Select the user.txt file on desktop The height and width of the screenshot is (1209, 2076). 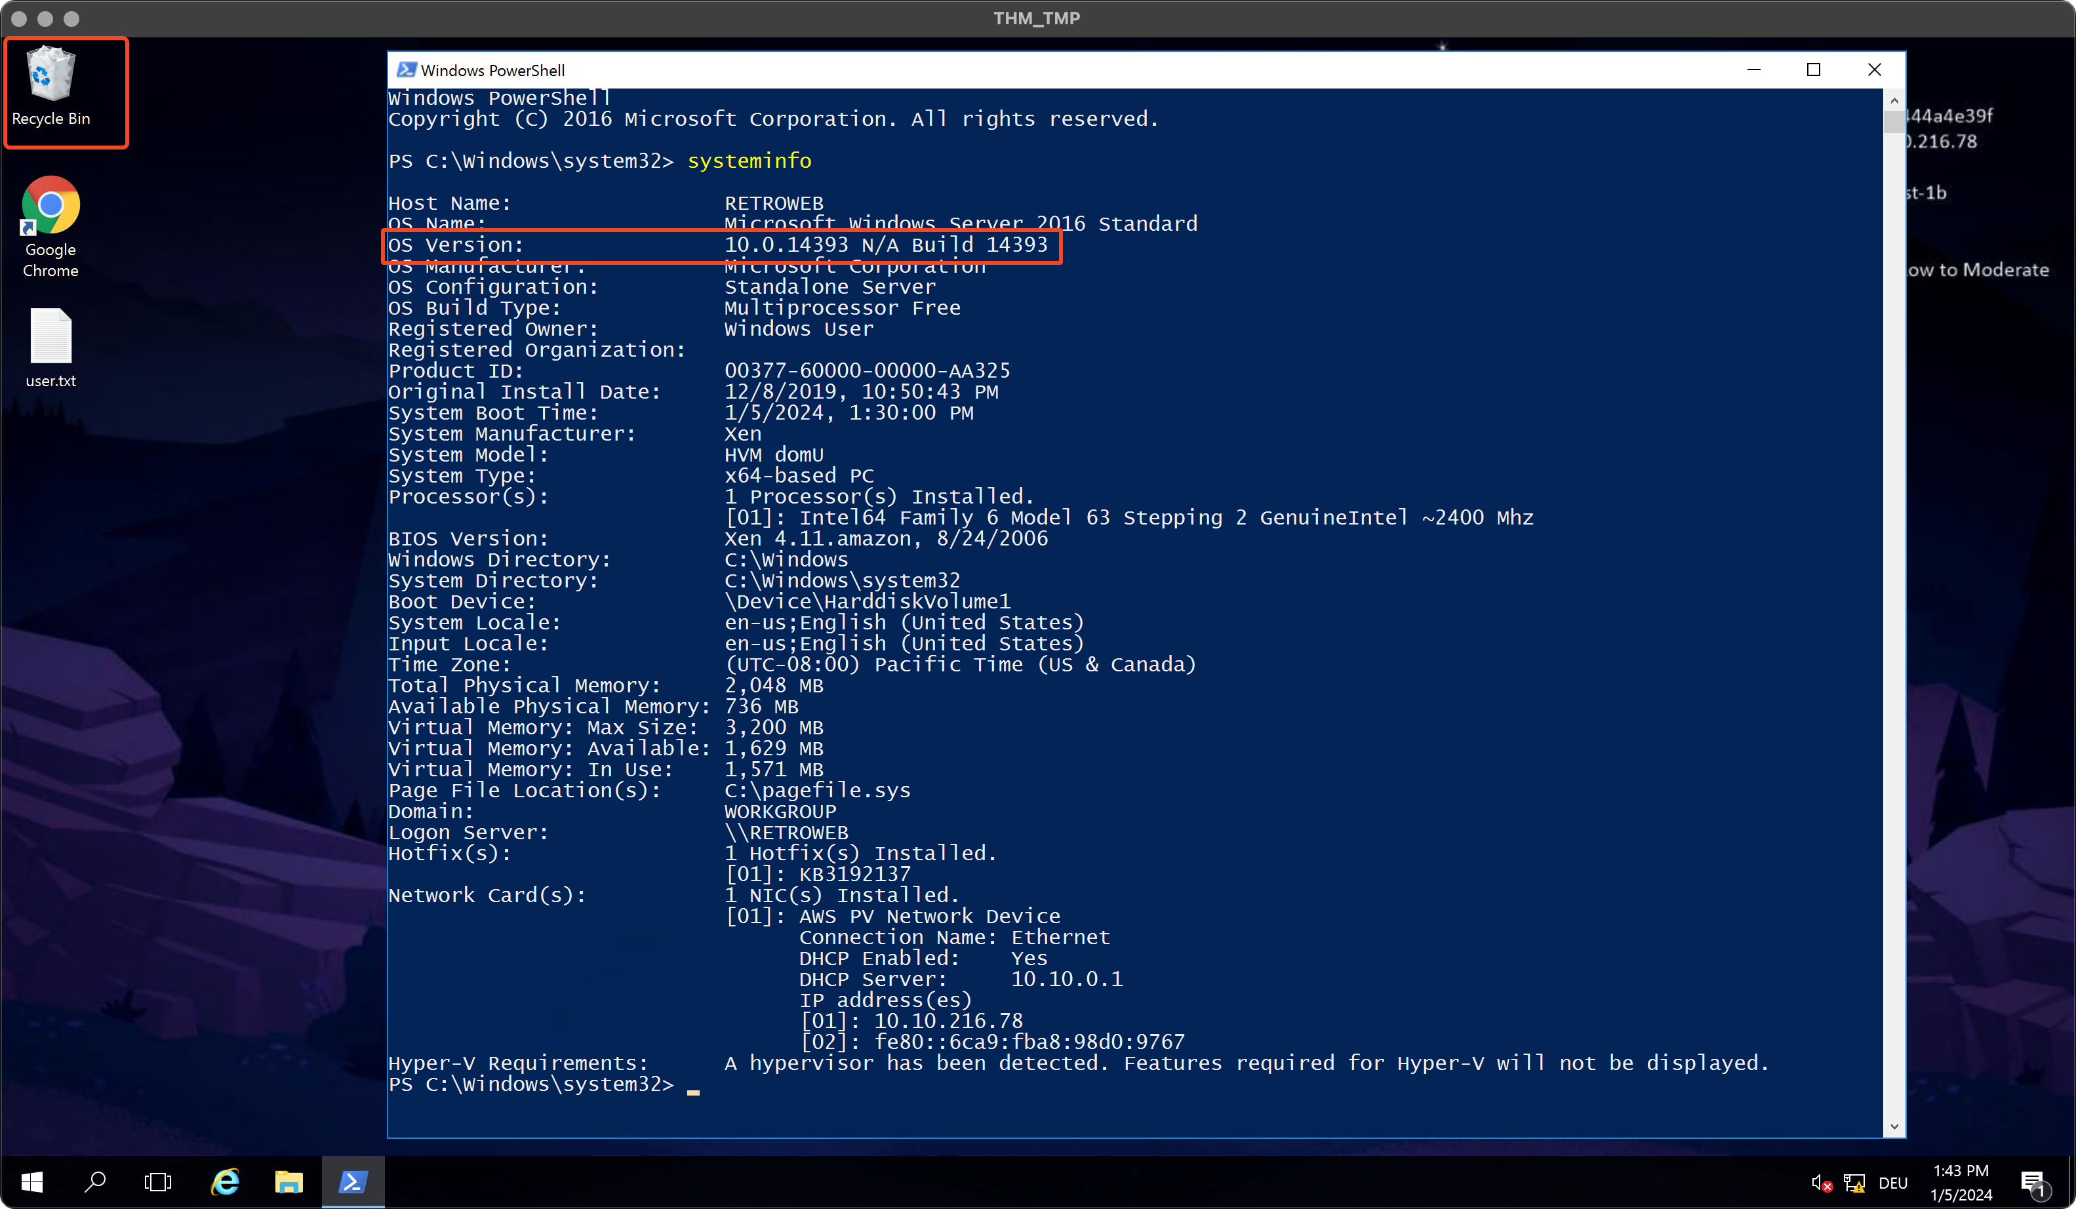click(x=51, y=347)
